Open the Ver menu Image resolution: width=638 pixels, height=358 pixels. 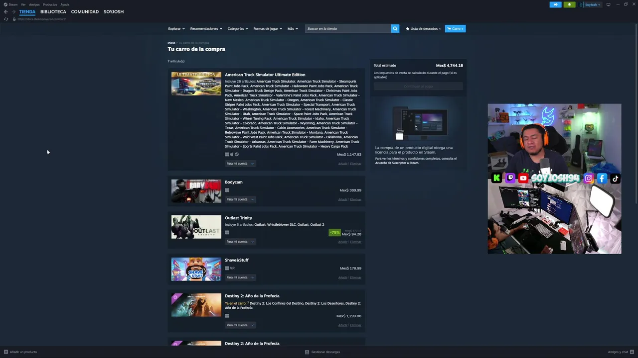[x=23, y=4]
